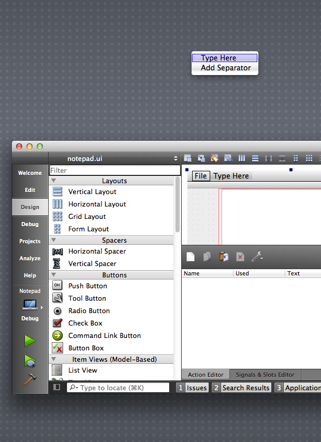This screenshot has width=321, height=442.
Task: Collapse the Layouts widget category
Action: (x=54, y=181)
